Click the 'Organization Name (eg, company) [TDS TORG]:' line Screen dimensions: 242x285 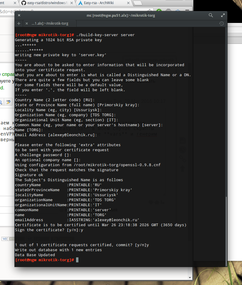pos(65,115)
